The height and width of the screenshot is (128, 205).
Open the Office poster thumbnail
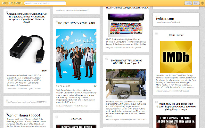tap(76, 56)
